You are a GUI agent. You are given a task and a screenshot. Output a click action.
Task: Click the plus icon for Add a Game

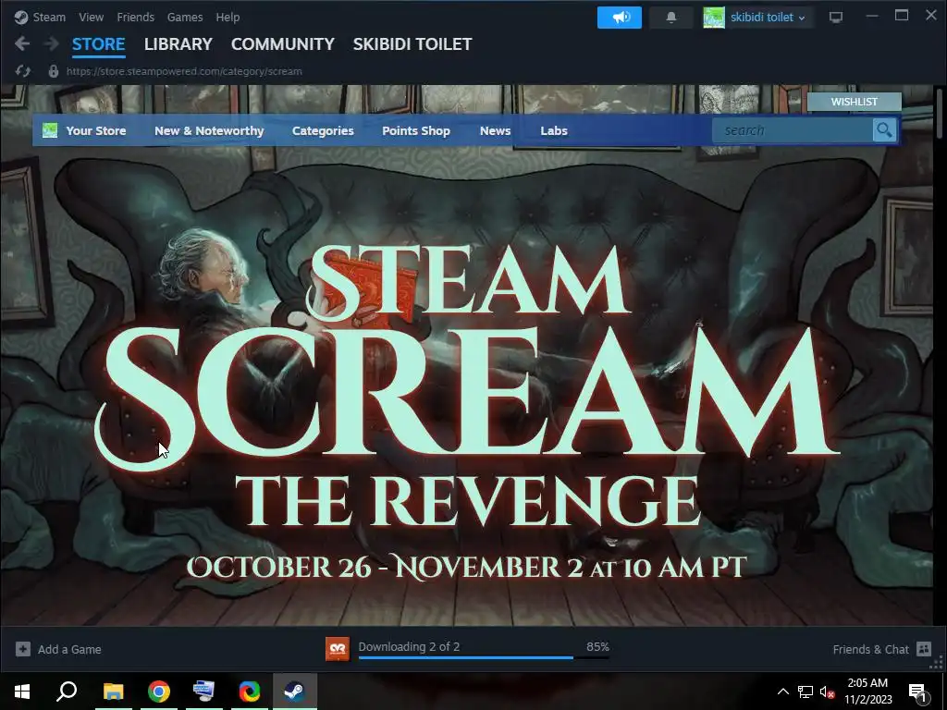23,649
